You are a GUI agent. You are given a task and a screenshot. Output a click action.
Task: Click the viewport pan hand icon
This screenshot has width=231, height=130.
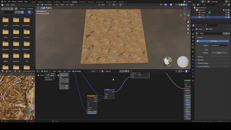click(188, 26)
